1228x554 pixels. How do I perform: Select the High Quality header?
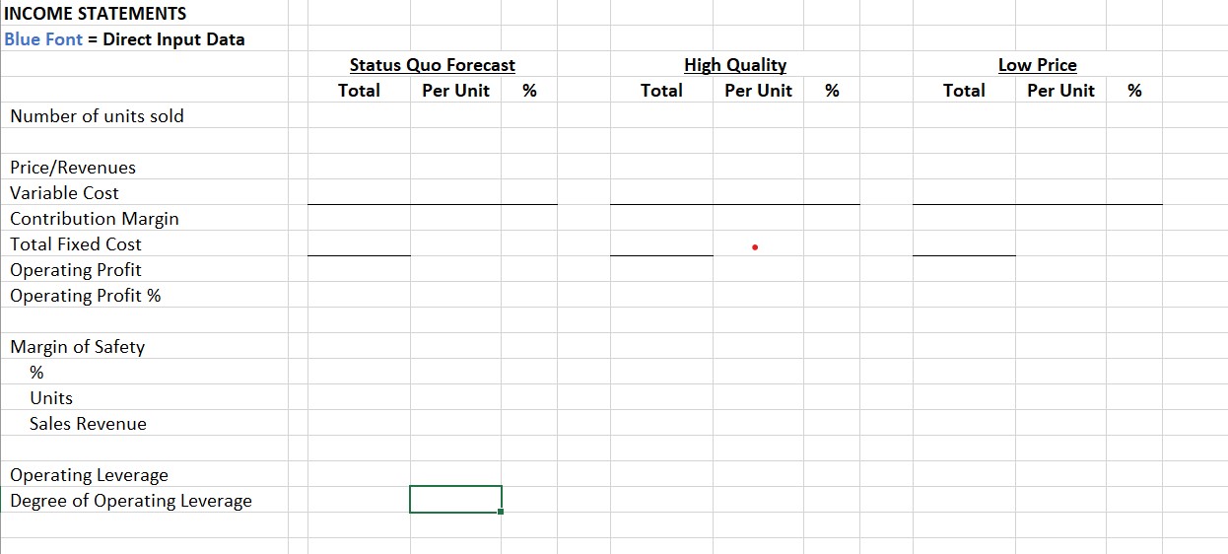[x=735, y=65]
